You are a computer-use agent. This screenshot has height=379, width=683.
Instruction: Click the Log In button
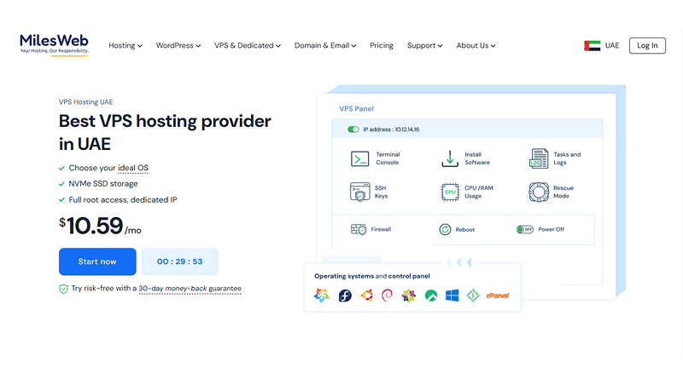(647, 46)
